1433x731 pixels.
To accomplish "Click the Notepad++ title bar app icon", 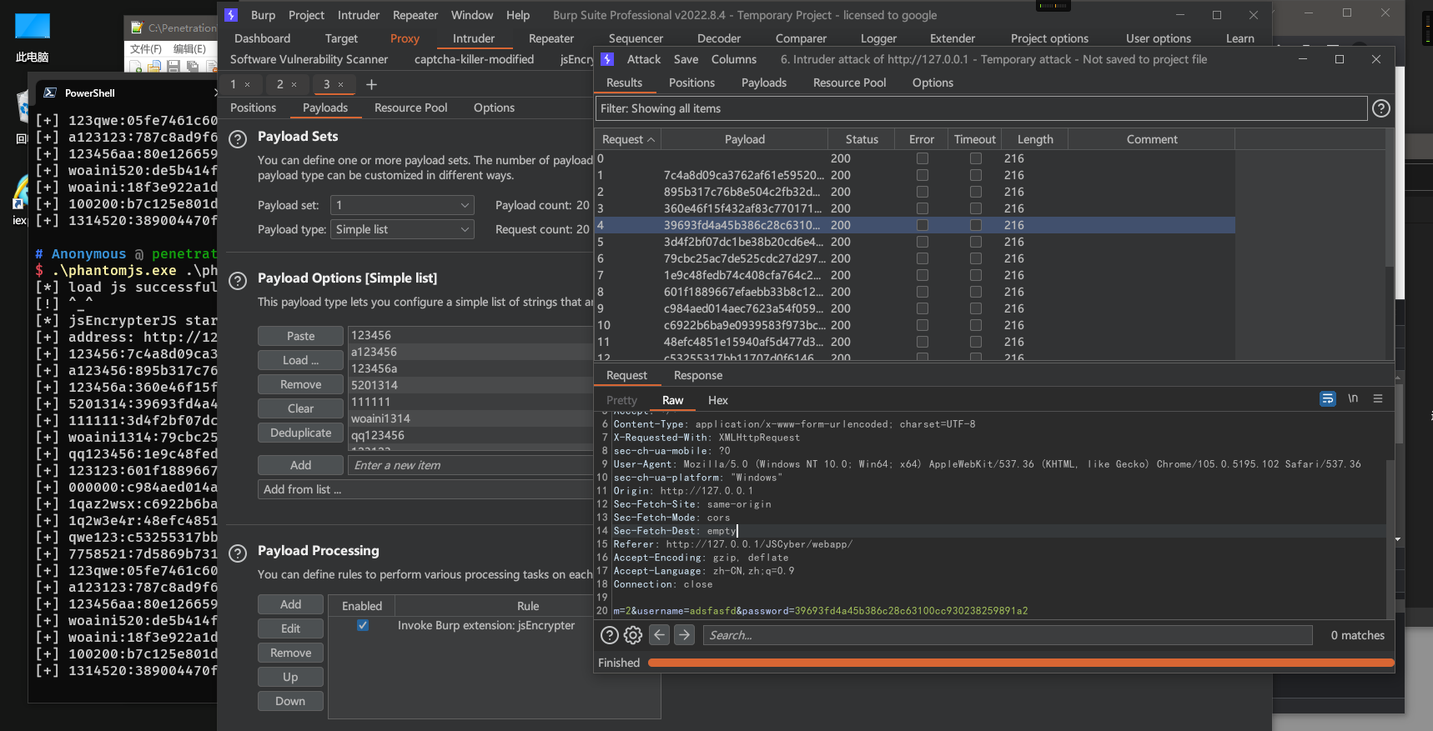I will [x=138, y=28].
